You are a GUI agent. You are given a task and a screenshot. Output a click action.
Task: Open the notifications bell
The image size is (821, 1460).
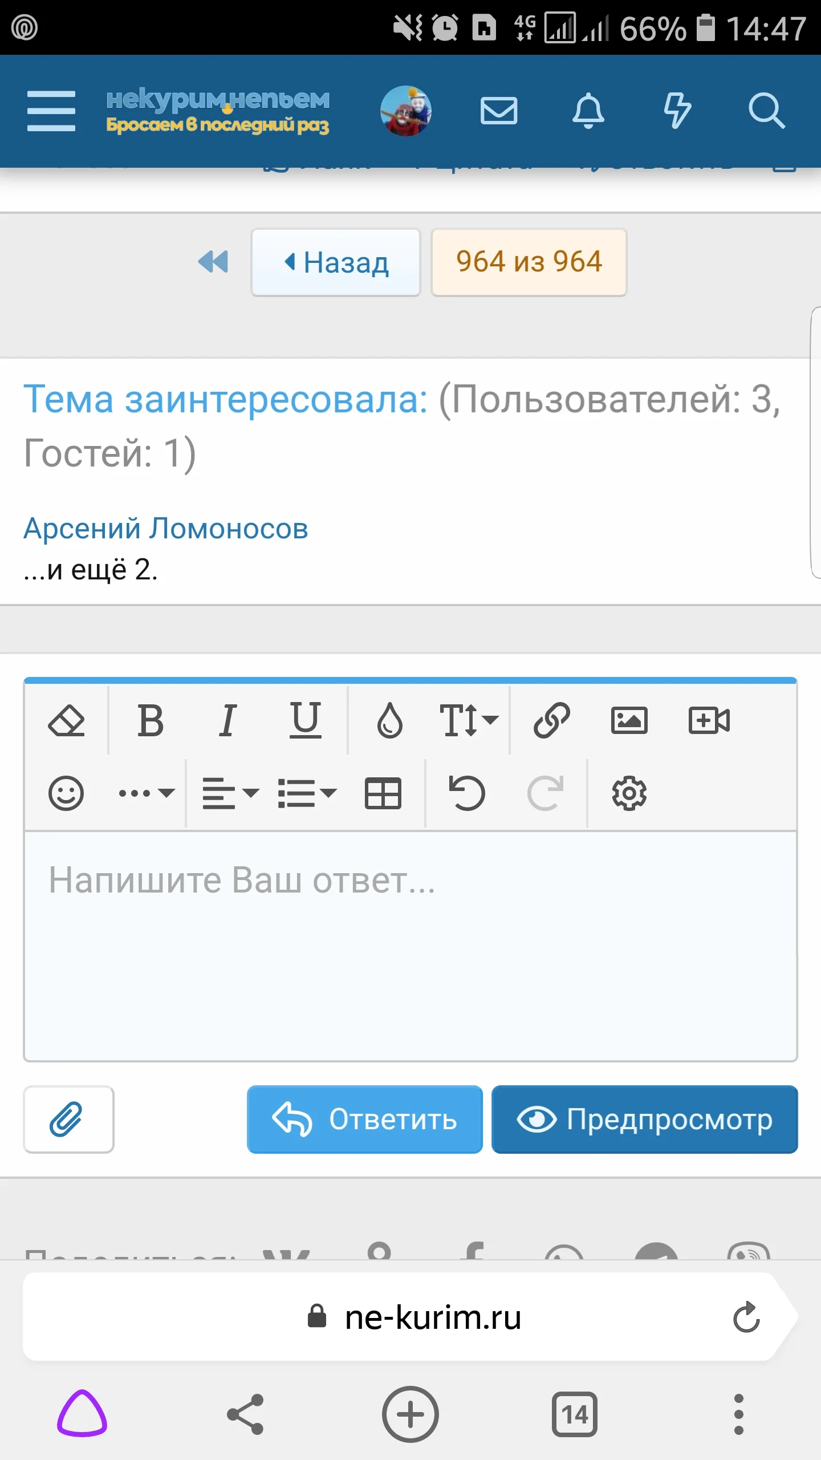coord(588,111)
